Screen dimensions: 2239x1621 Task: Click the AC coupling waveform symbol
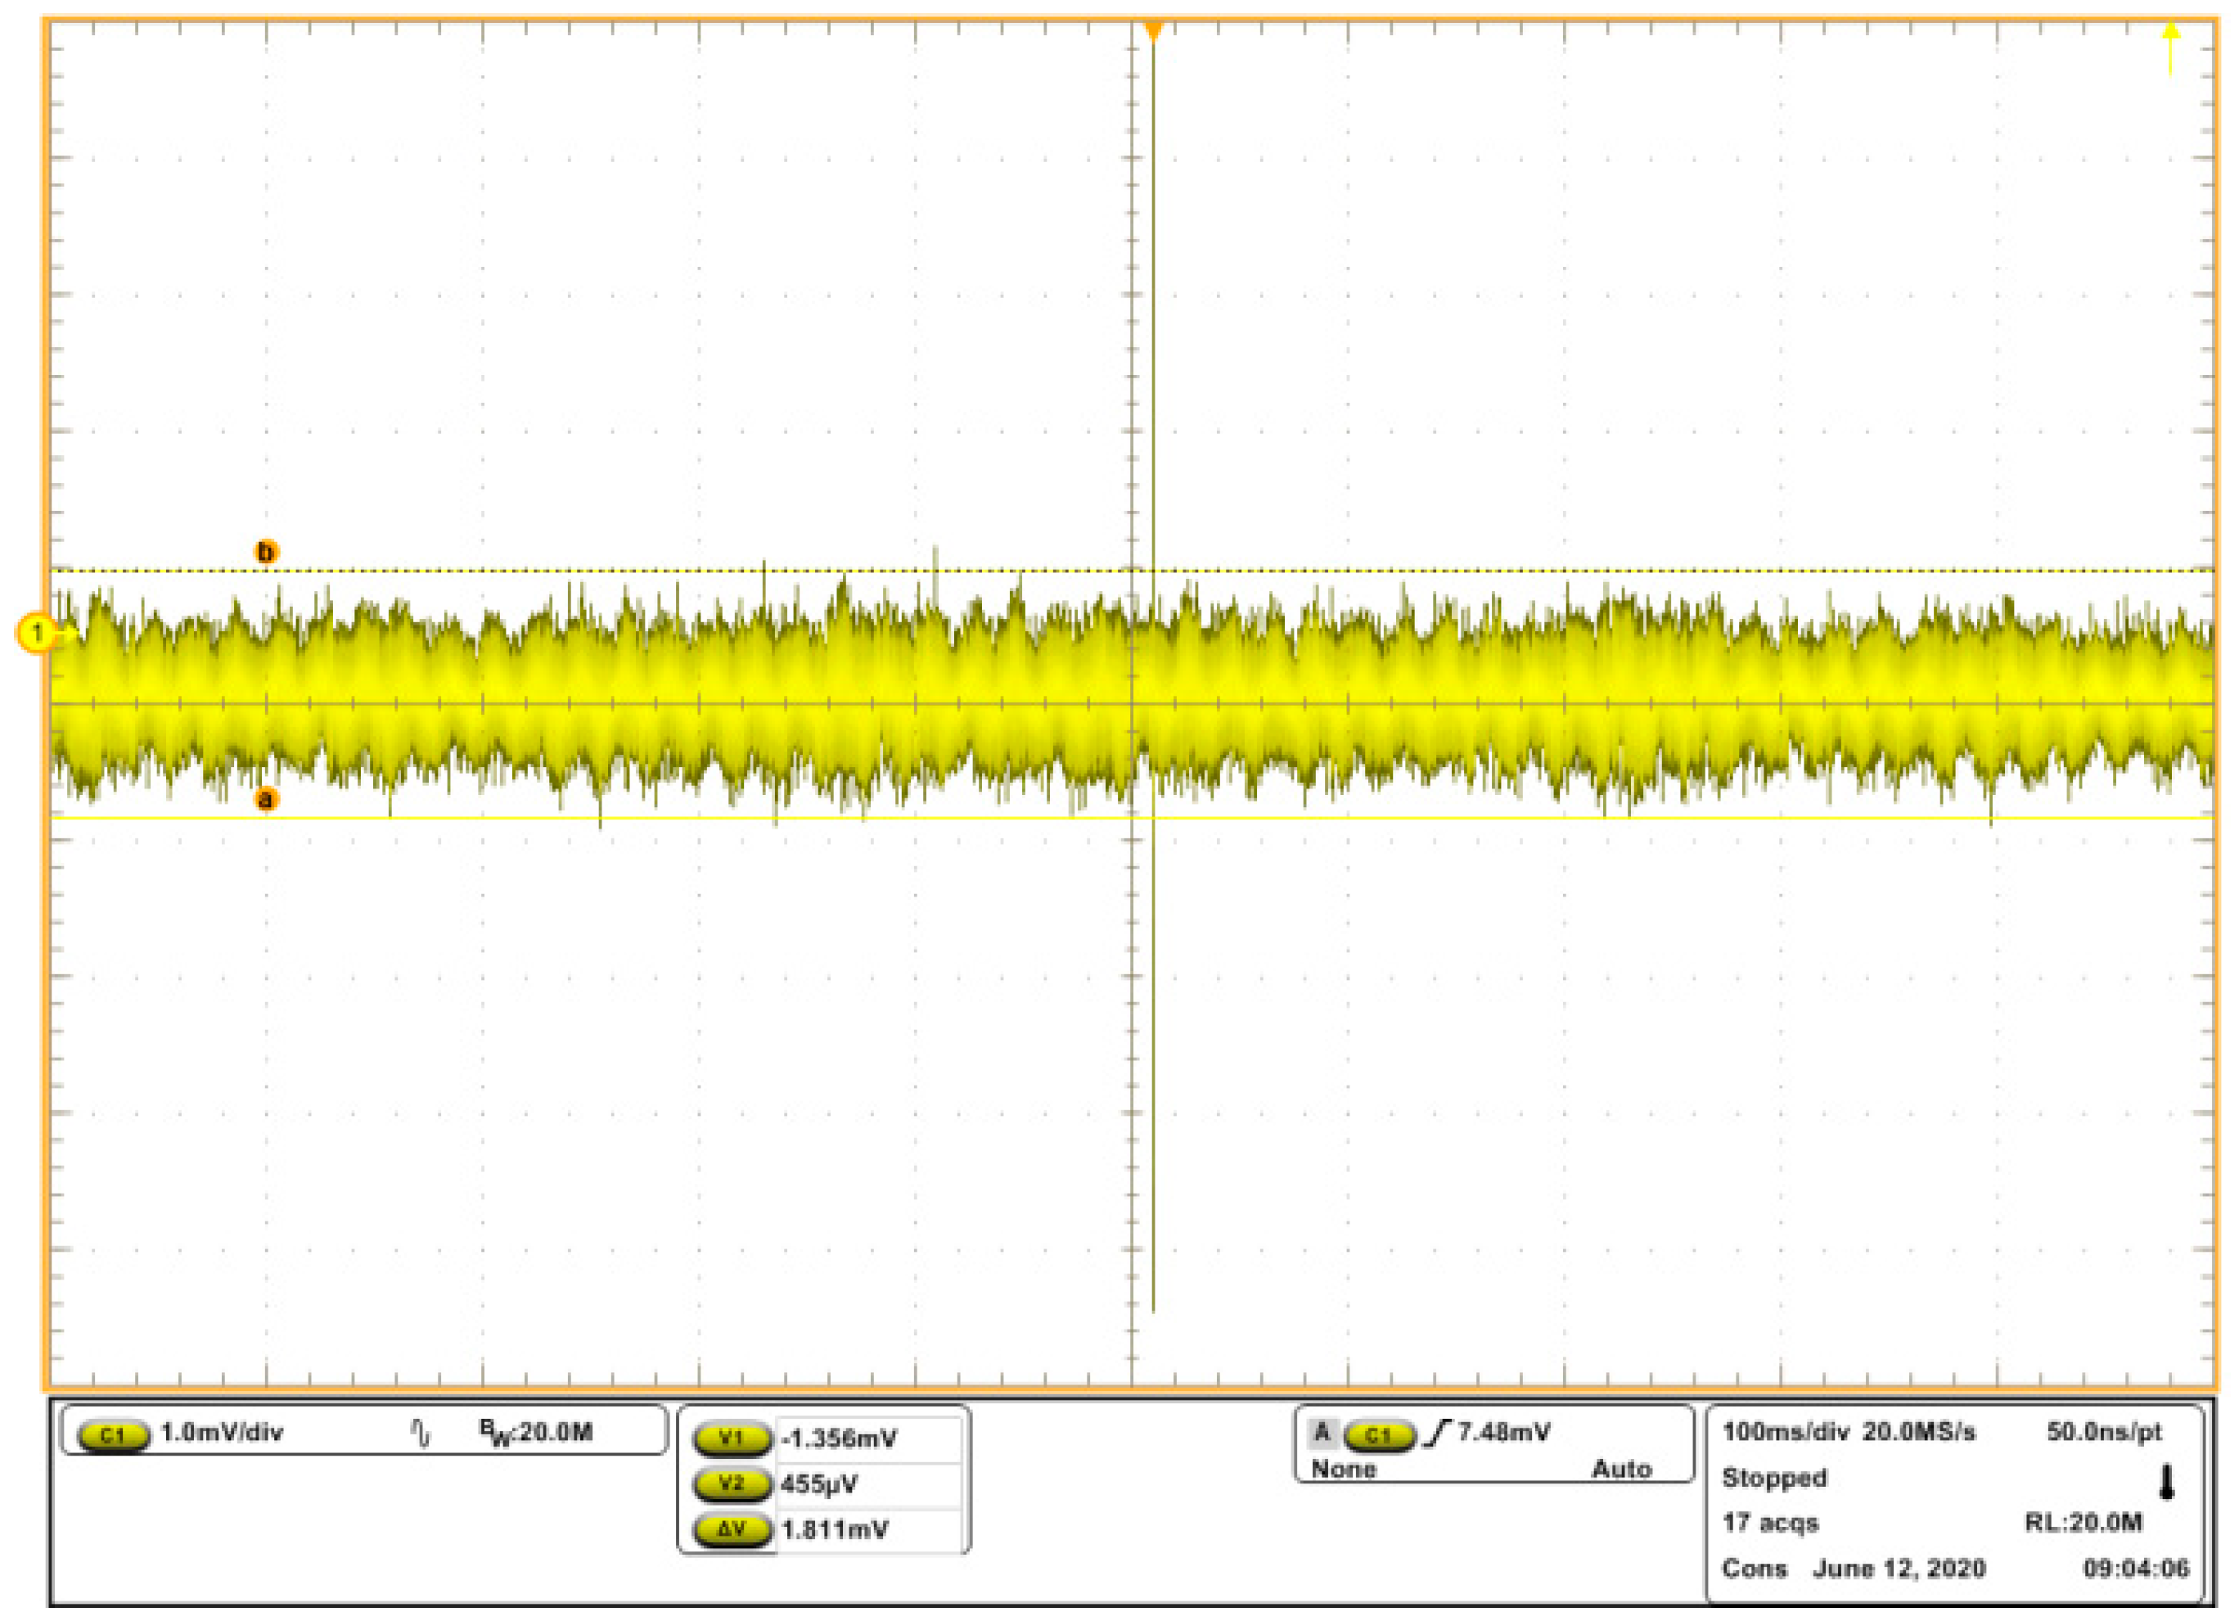coord(421,1434)
